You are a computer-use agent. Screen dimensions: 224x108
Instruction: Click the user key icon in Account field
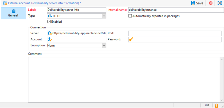(x=50, y=40)
